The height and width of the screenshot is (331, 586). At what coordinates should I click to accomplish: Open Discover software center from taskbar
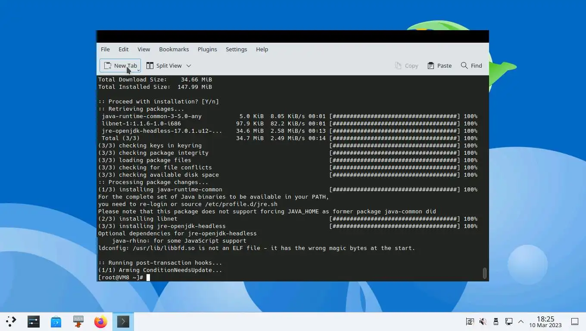(56, 321)
